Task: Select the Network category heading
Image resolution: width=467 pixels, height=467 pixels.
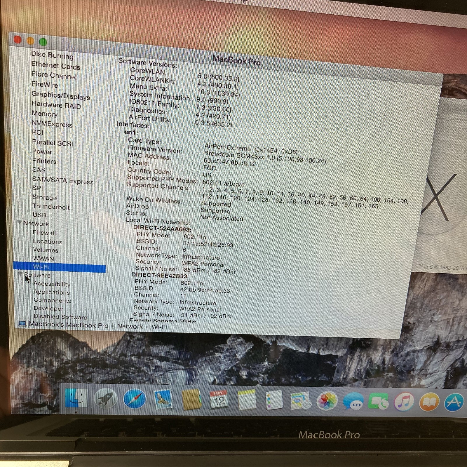Action: (36, 224)
